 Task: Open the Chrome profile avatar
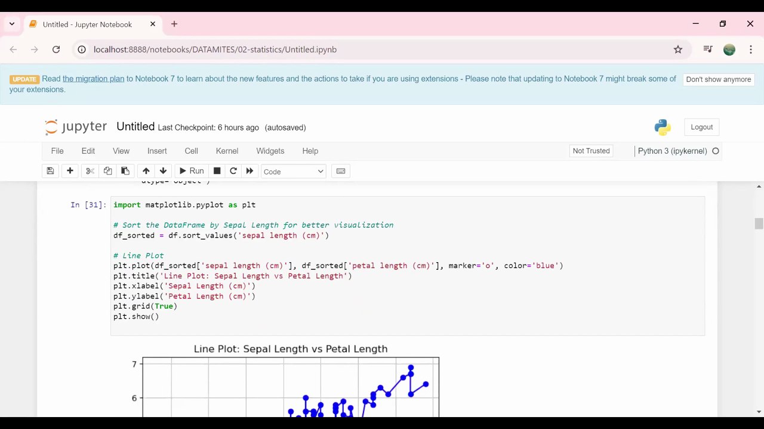(729, 49)
